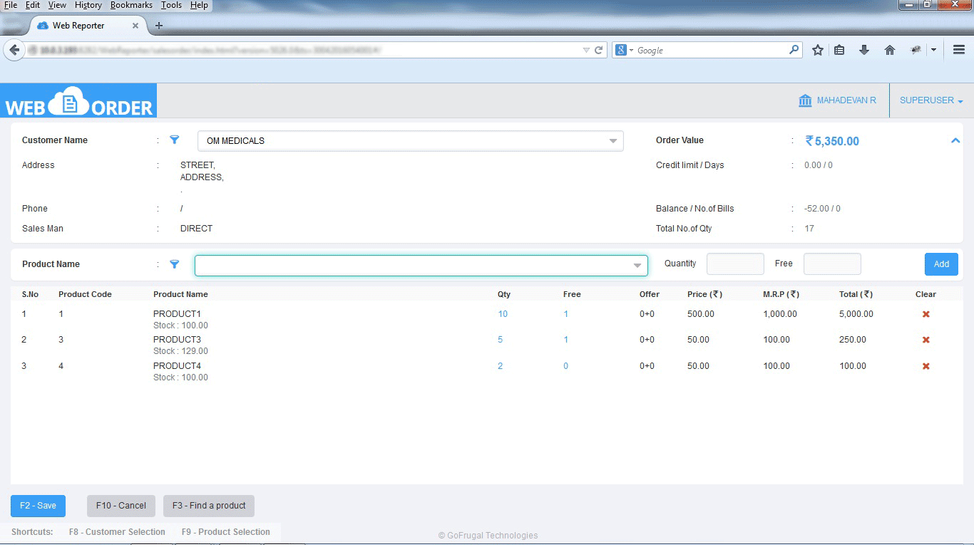Click the browser home icon
974x547 pixels.
(x=889, y=50)
